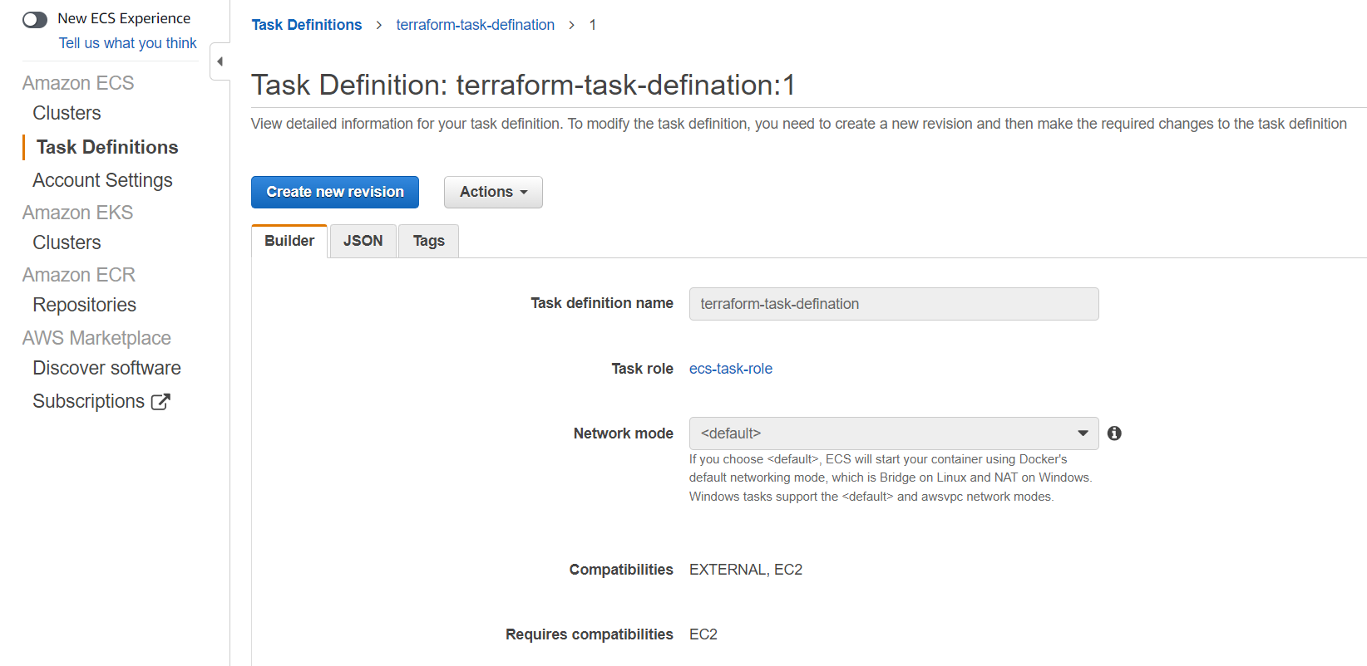Click the external link icon next to Subscriptions
Viewport: 1367px width, 666px height.
pyautogui.click(x=160, y=402)
